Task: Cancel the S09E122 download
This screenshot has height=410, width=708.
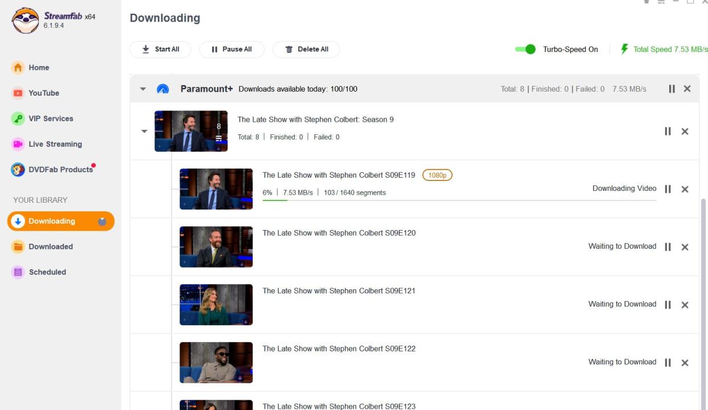Action: click(685, 363)
